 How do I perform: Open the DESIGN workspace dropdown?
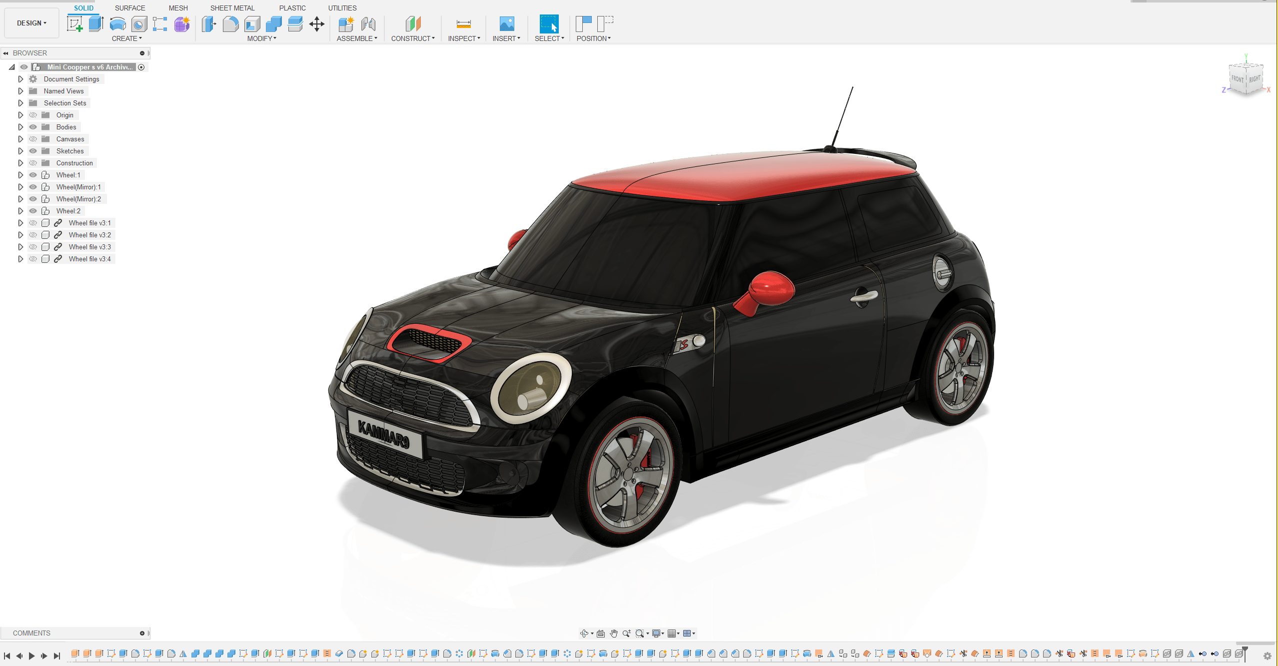[x=31, y=23]
